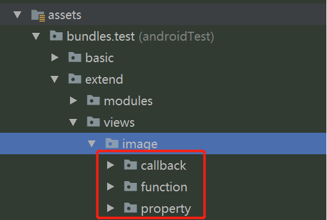Select the views folder label
The height and width of the screenshot is (220, 327).
tap(119, 123)
